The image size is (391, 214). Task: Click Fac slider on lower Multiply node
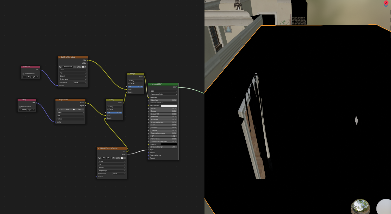click(x=115, y=112)
